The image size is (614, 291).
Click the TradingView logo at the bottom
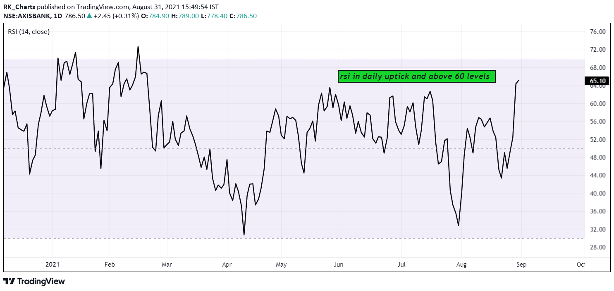click(x=34, y=281)
